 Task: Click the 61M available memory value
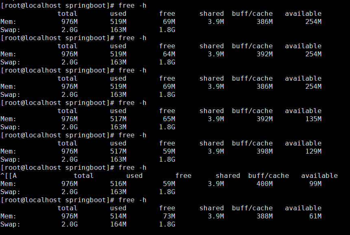coord(315,216)
